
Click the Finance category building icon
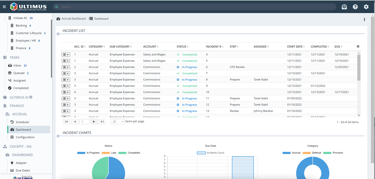point(12,48)
